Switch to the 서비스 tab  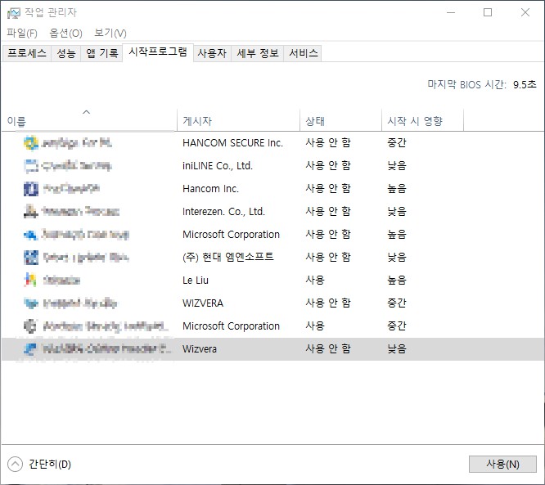pyautogui.click(x=303, y=53)
